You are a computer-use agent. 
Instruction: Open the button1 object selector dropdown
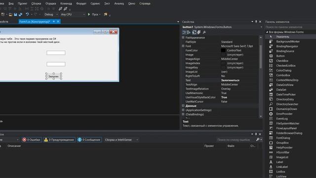pos(261,27)
